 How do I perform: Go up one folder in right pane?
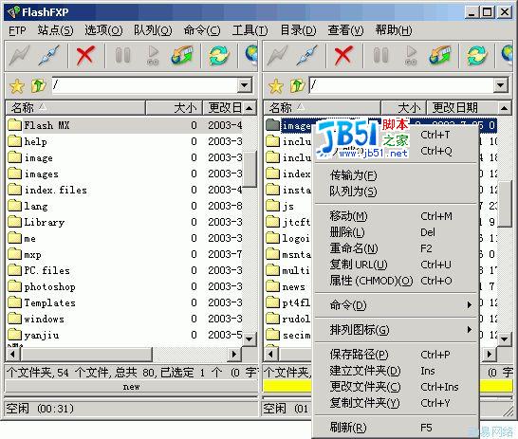(297, 85)
